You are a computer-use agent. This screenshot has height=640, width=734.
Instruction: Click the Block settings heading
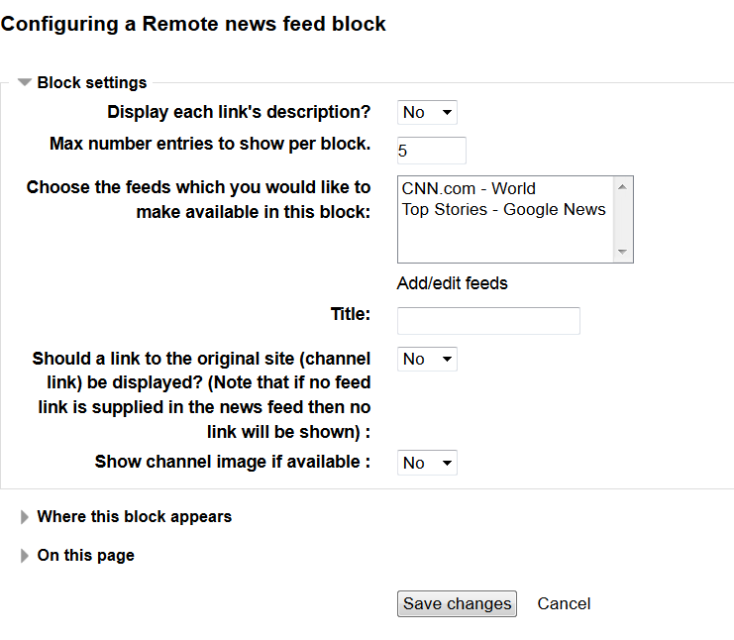coord(92,83)
